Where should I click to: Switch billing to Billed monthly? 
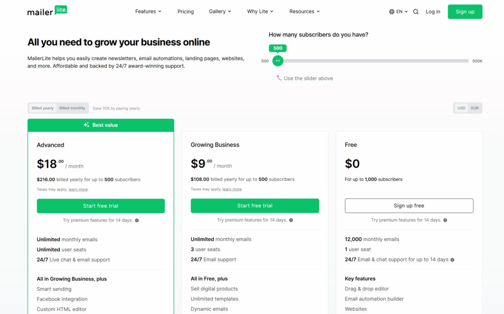[x=72, y=108]
